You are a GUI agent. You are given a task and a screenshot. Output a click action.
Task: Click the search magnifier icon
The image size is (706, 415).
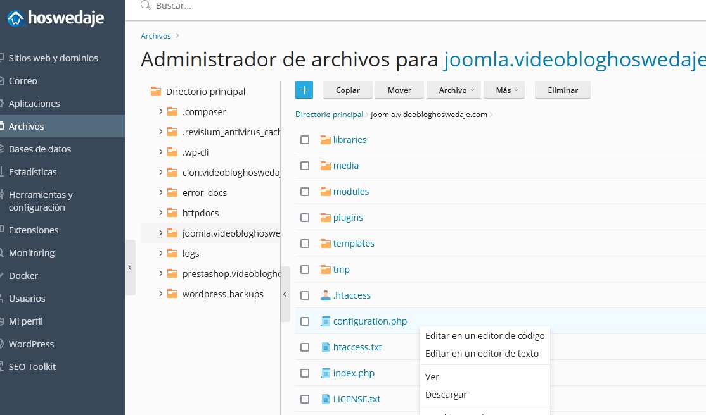145,6
